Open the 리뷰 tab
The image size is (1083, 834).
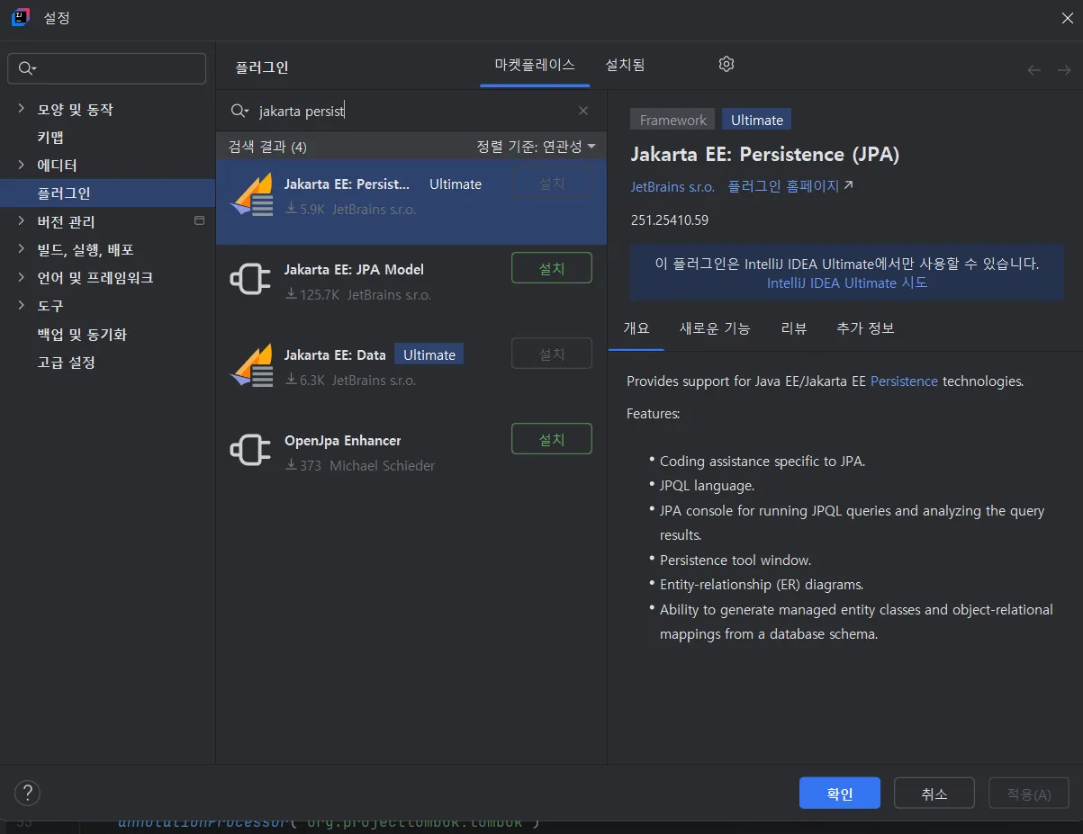(793, 328)
